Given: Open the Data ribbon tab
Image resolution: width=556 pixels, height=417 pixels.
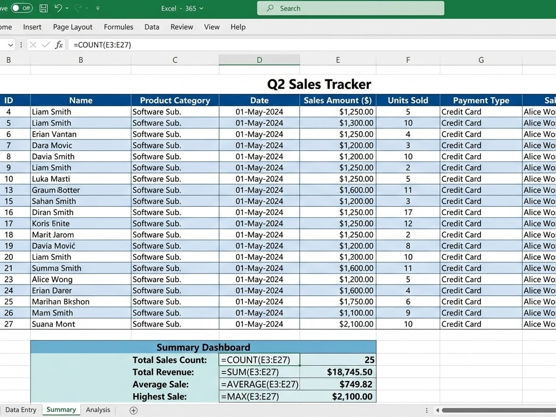Looking at the screenshot, I should (x=152, y=27).
